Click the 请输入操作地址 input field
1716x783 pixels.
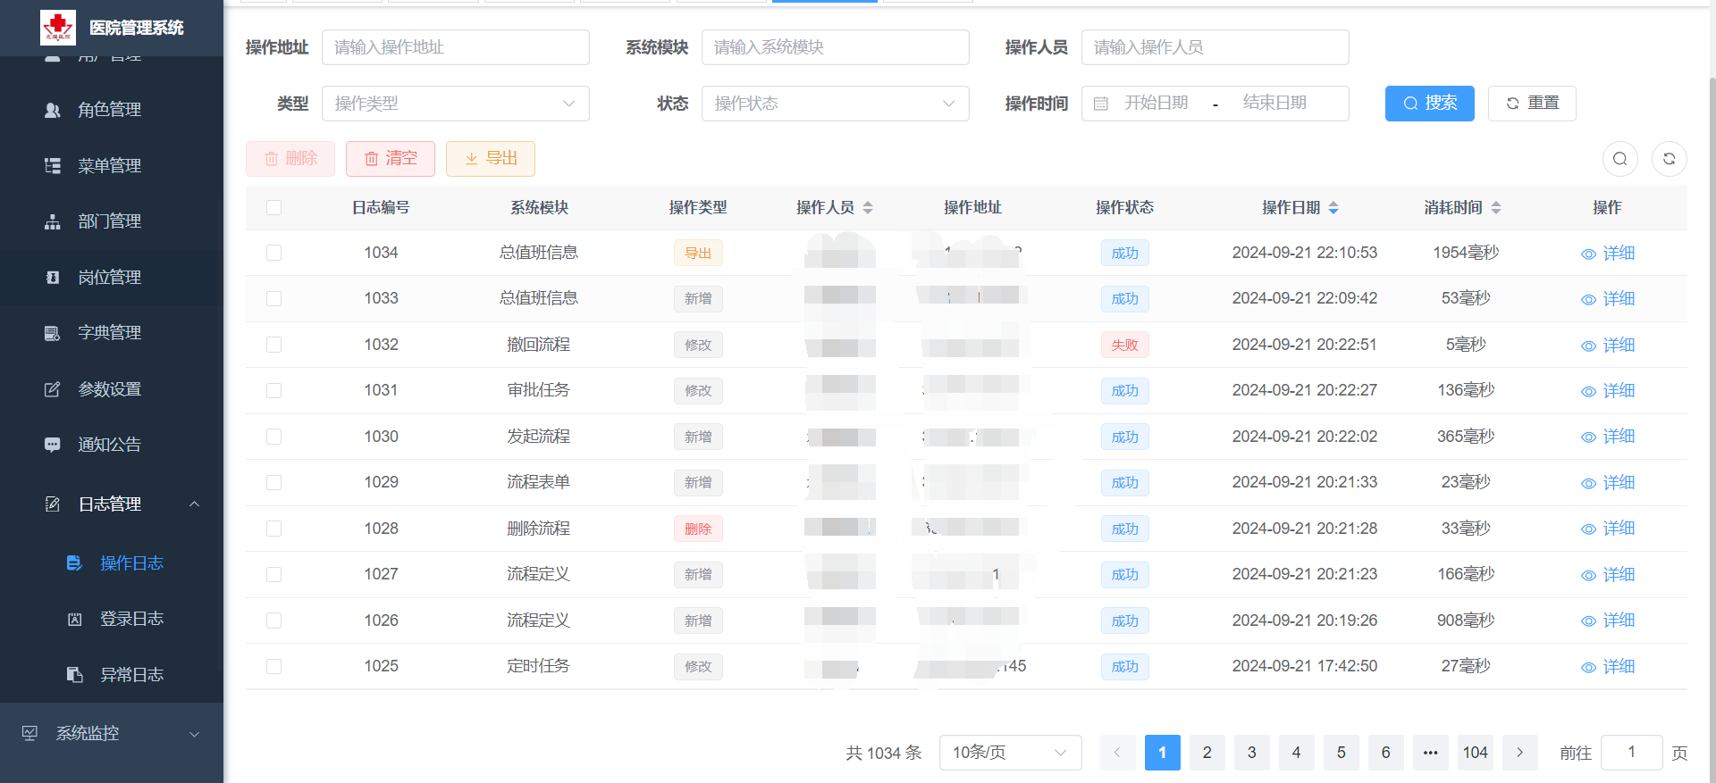[x=455, y=47]
